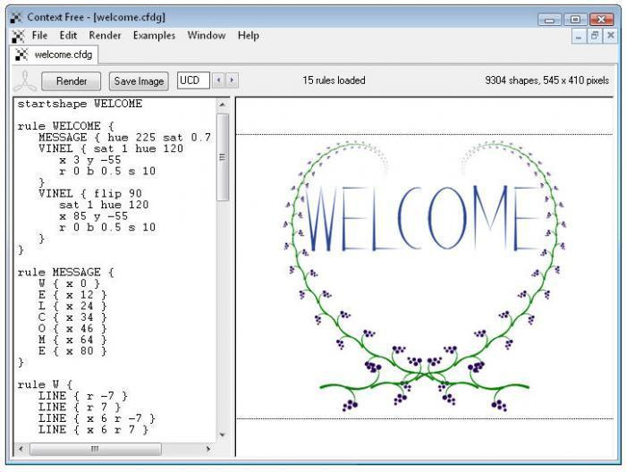Click the 'LINE { x 6 r -7 }' line
This screenshot has width=626, height=472.
coord(97,418)
